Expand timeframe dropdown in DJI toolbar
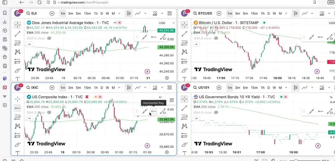The height and width of the screenshot is (161, 335). pyautogui.click(x=119, y=13)
